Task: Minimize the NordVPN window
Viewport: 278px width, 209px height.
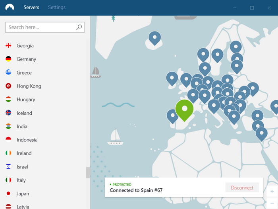Action: 235,8
